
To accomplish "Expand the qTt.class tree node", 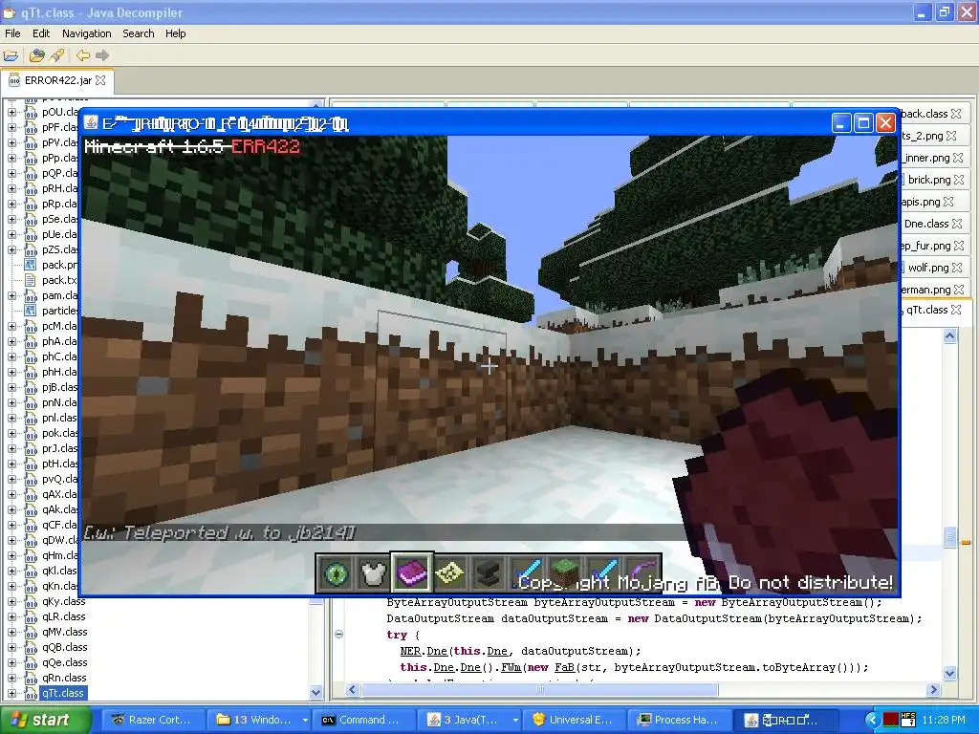I will click(11, 694).
